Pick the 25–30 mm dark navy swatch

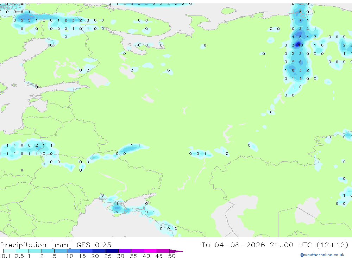click(112, 251)
